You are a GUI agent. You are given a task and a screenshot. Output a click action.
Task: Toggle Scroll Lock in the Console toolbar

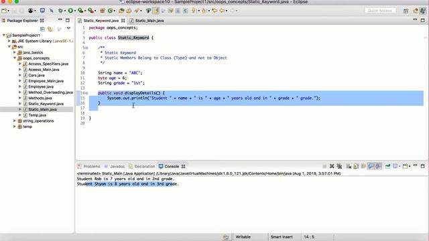click(356, 166)
